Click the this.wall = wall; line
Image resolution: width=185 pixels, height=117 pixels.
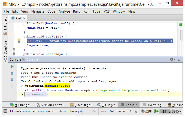pos(43,28)
